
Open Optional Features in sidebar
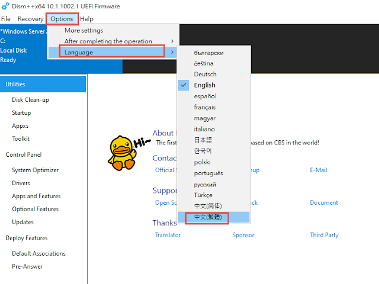(x=36, y=209)
